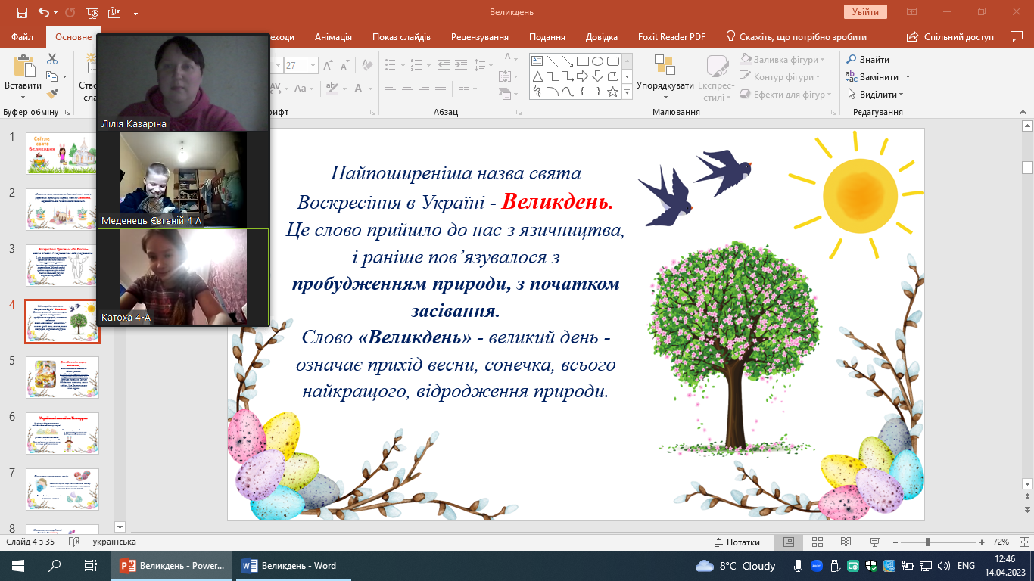Click the Zoom app icon in system tray
This screenshot has height=581, width=1034.
pos(818,566)
